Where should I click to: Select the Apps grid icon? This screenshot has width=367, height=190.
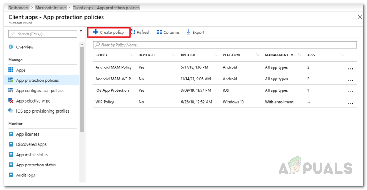(x=11, y=70)
